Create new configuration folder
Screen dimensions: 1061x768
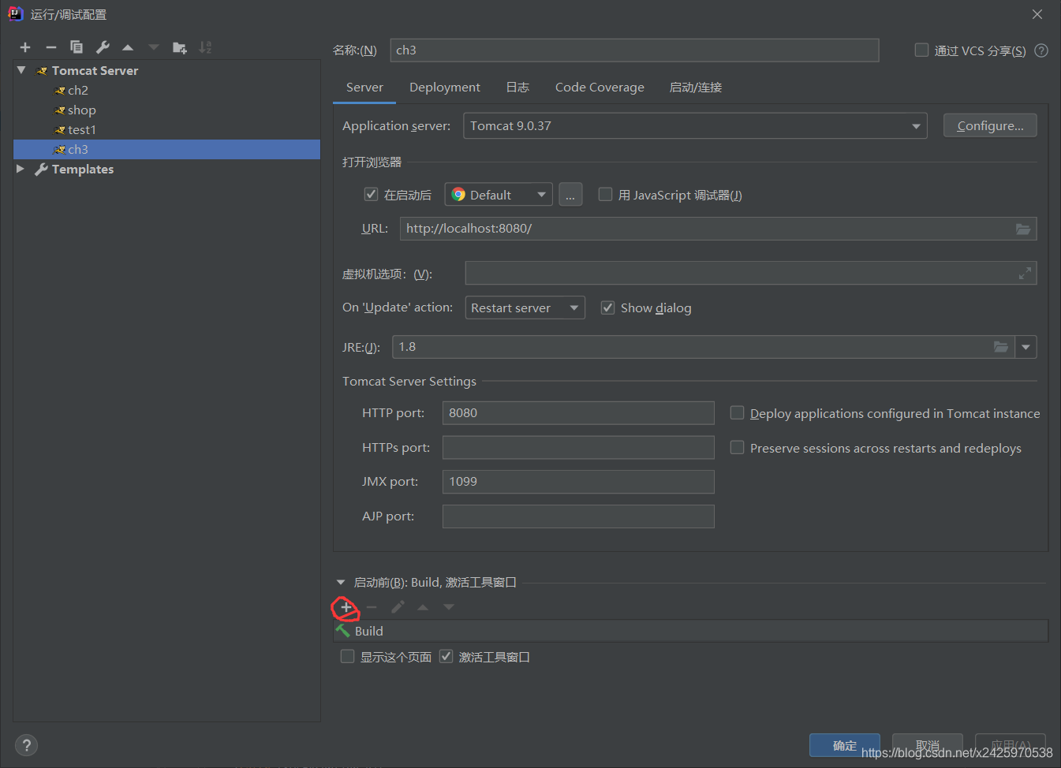pyautogui.click(x=180, y=47)
